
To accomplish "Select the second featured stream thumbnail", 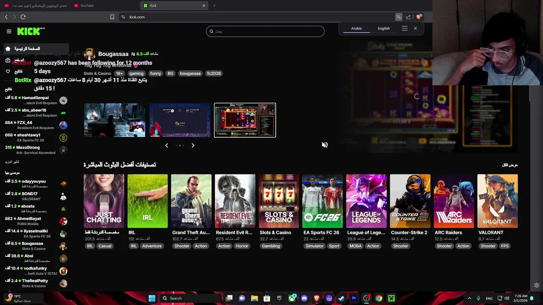I will click(x=180, y=120).
